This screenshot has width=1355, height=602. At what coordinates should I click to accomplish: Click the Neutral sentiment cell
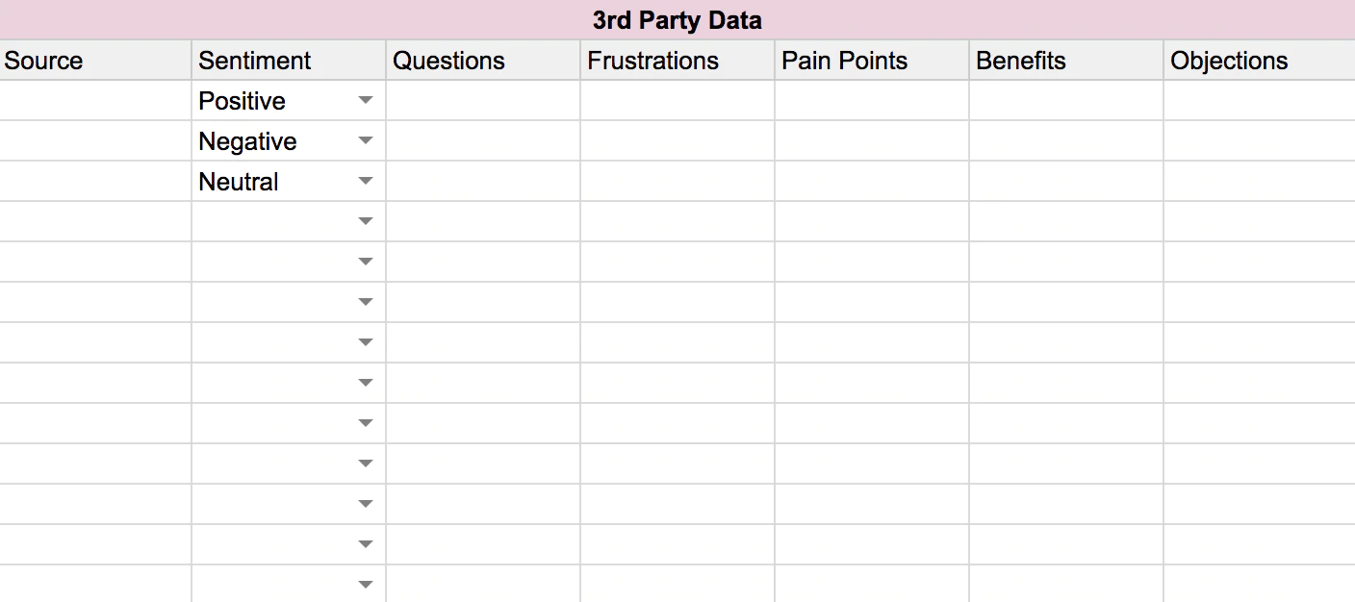coord(269,182)
